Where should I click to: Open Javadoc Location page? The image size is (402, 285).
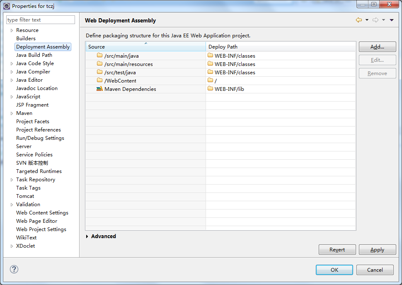(x=36, y=88)
